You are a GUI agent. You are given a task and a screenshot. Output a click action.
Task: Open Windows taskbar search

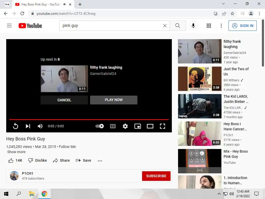[19, 194]
